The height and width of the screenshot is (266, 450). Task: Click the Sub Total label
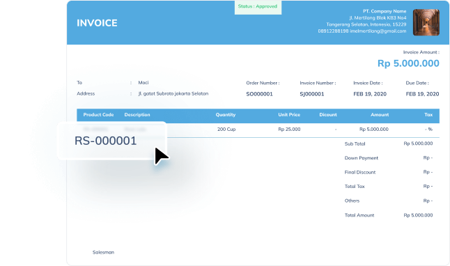(x=355, y=143)
